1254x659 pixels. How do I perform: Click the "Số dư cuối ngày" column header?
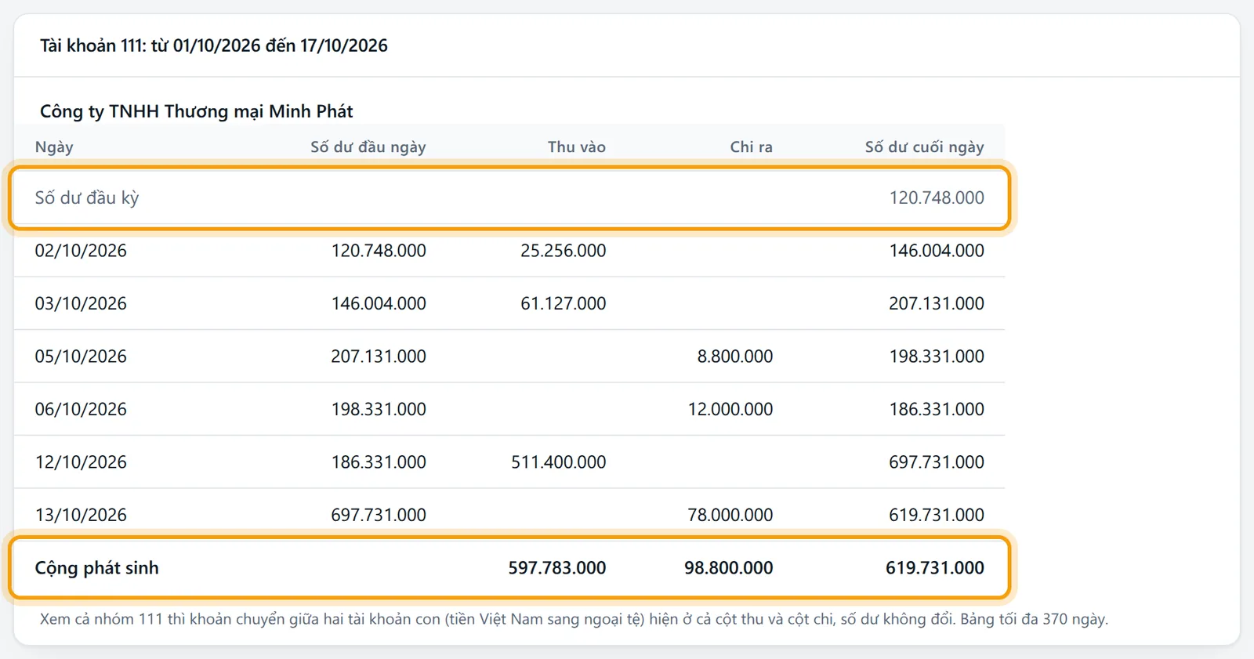click(925, 147)
